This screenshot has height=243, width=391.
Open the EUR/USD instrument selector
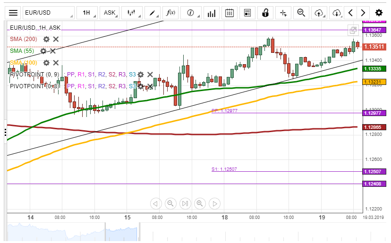47,13
